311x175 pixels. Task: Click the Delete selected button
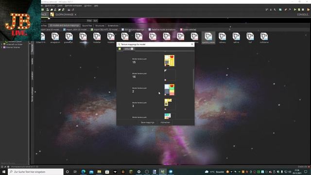click(188, 30)
